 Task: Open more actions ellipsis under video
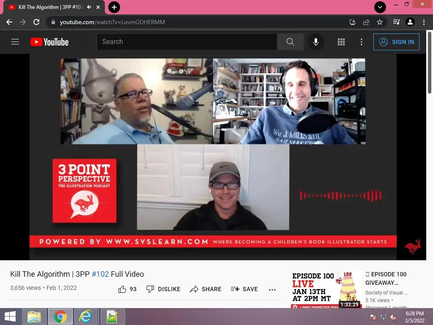tap(272, 289)
